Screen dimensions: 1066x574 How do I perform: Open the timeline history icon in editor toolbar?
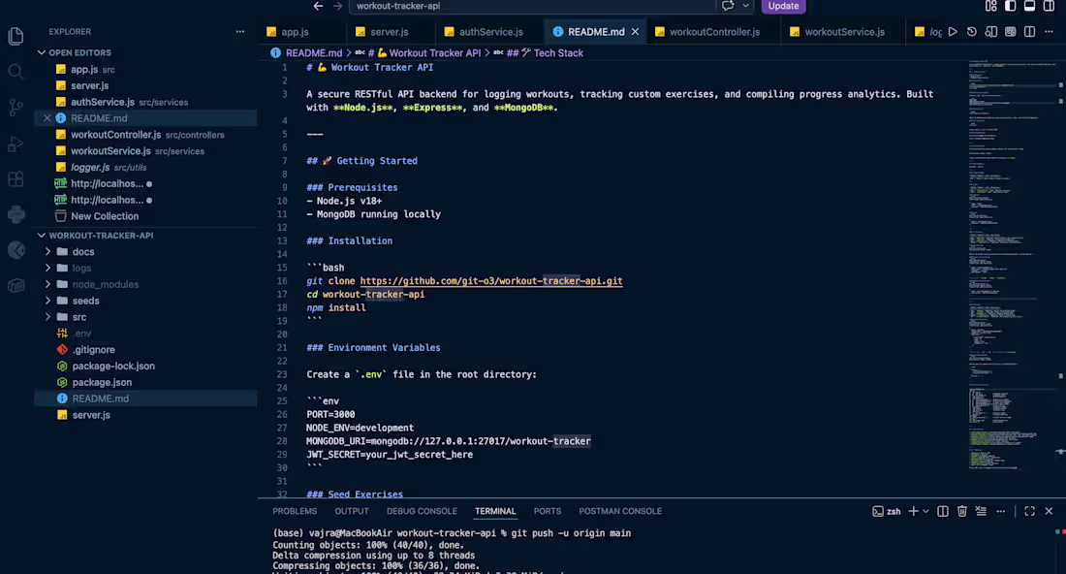click(971, 32)
